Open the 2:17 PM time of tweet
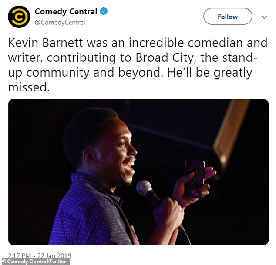 [19, 255]
